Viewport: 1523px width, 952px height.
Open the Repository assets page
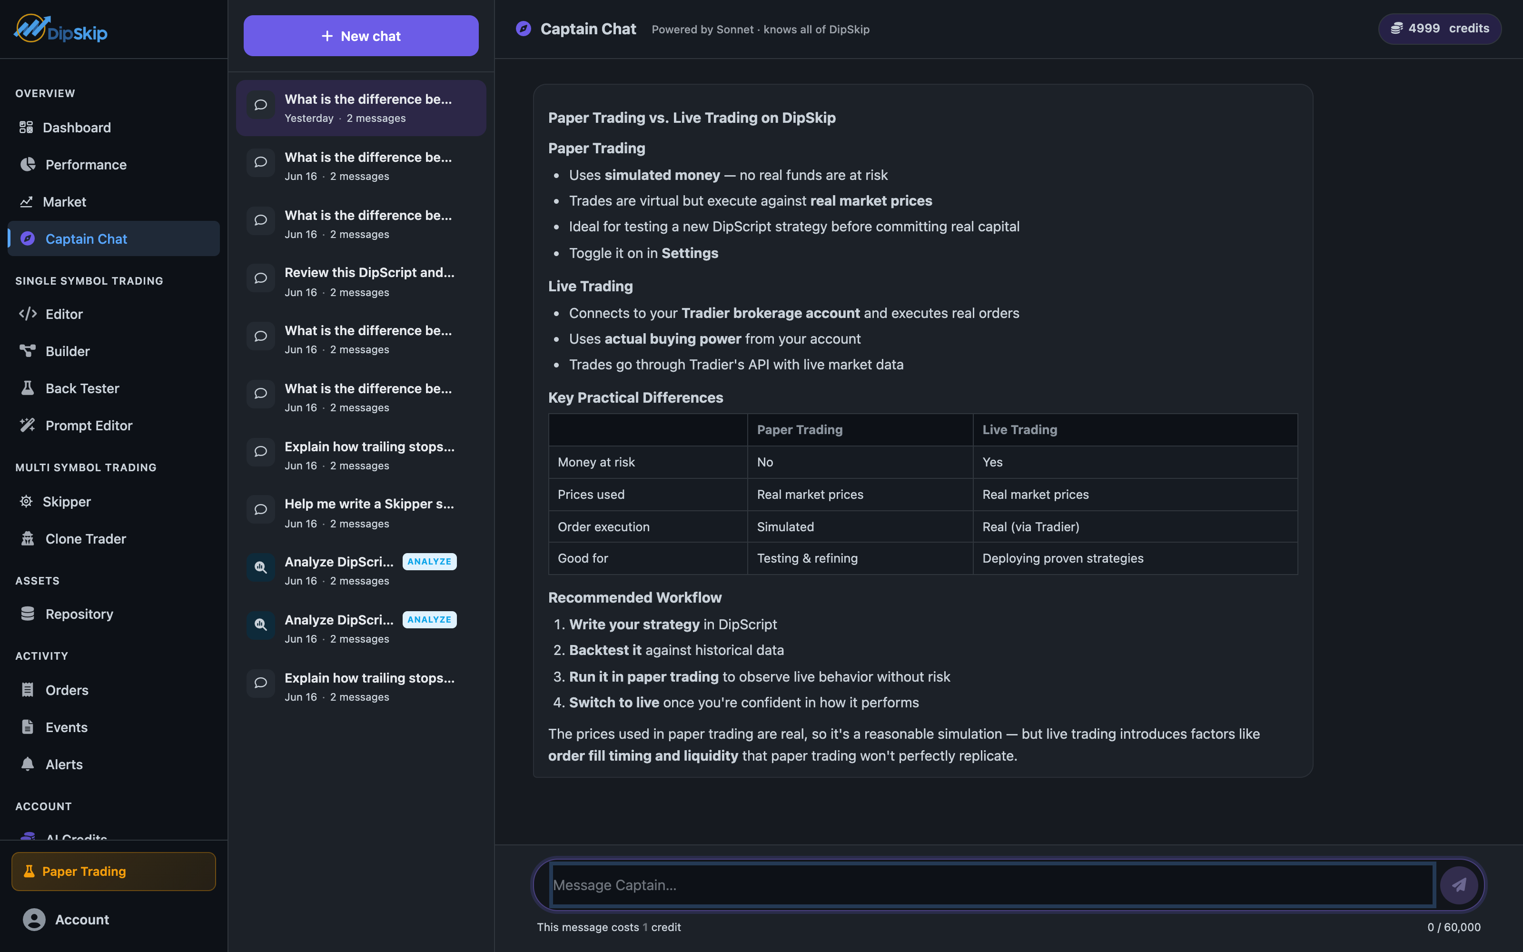114,613
